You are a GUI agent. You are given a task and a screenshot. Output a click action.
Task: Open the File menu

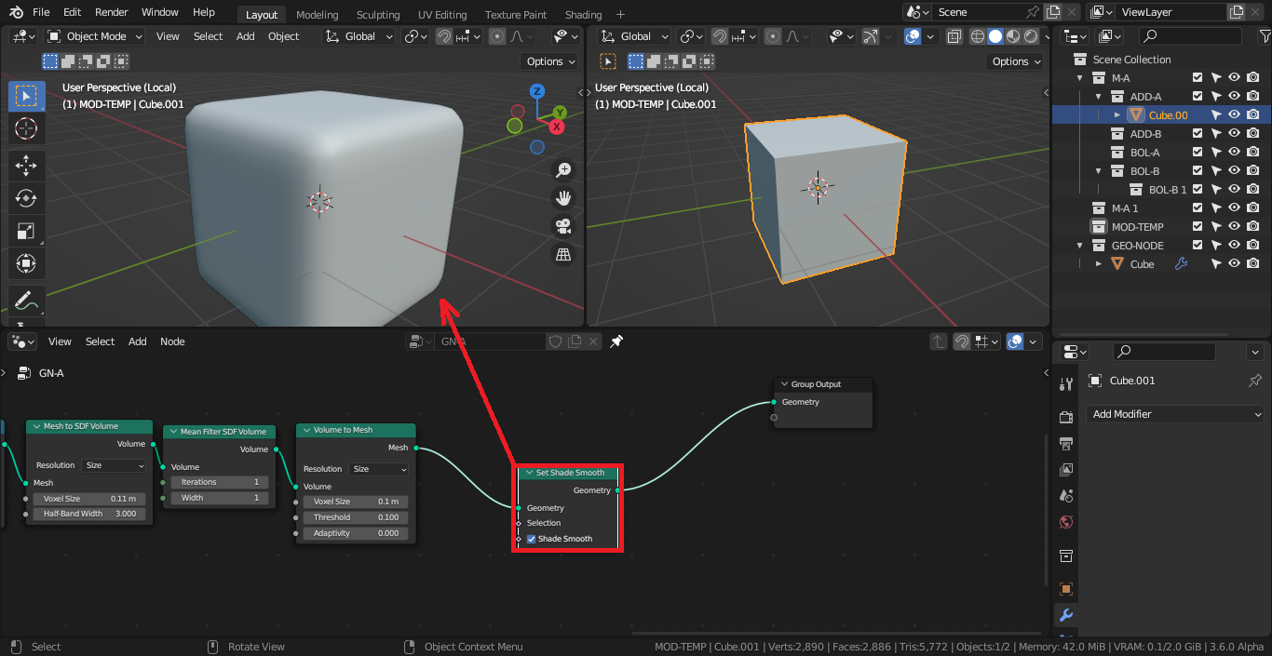(41, 12)
